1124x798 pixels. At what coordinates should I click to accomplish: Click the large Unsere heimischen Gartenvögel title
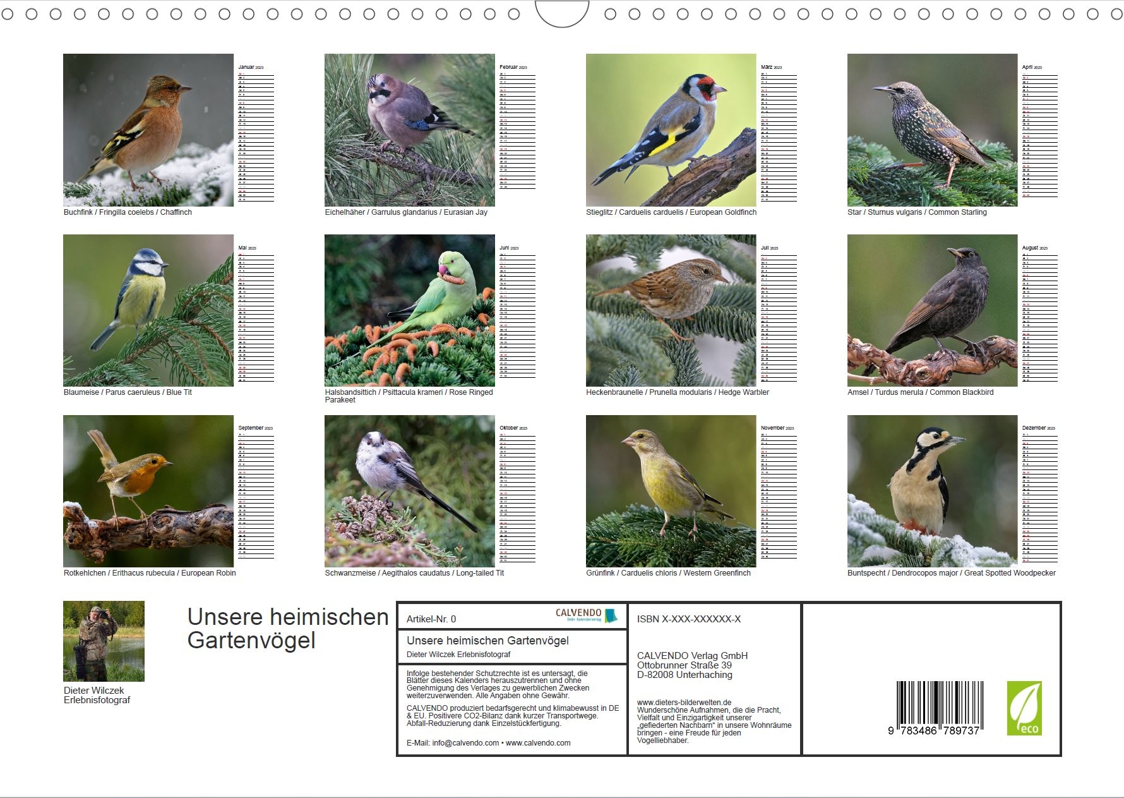pos(287,628)
